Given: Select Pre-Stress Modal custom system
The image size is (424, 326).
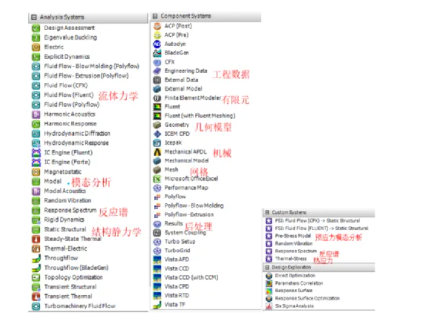Looking at the screenshot, I should (293, 236).
